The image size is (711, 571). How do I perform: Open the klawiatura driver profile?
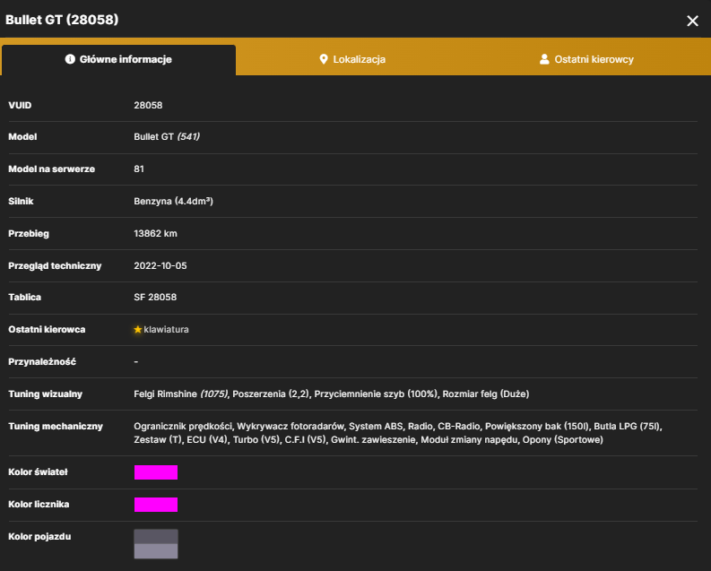(166, 330)
